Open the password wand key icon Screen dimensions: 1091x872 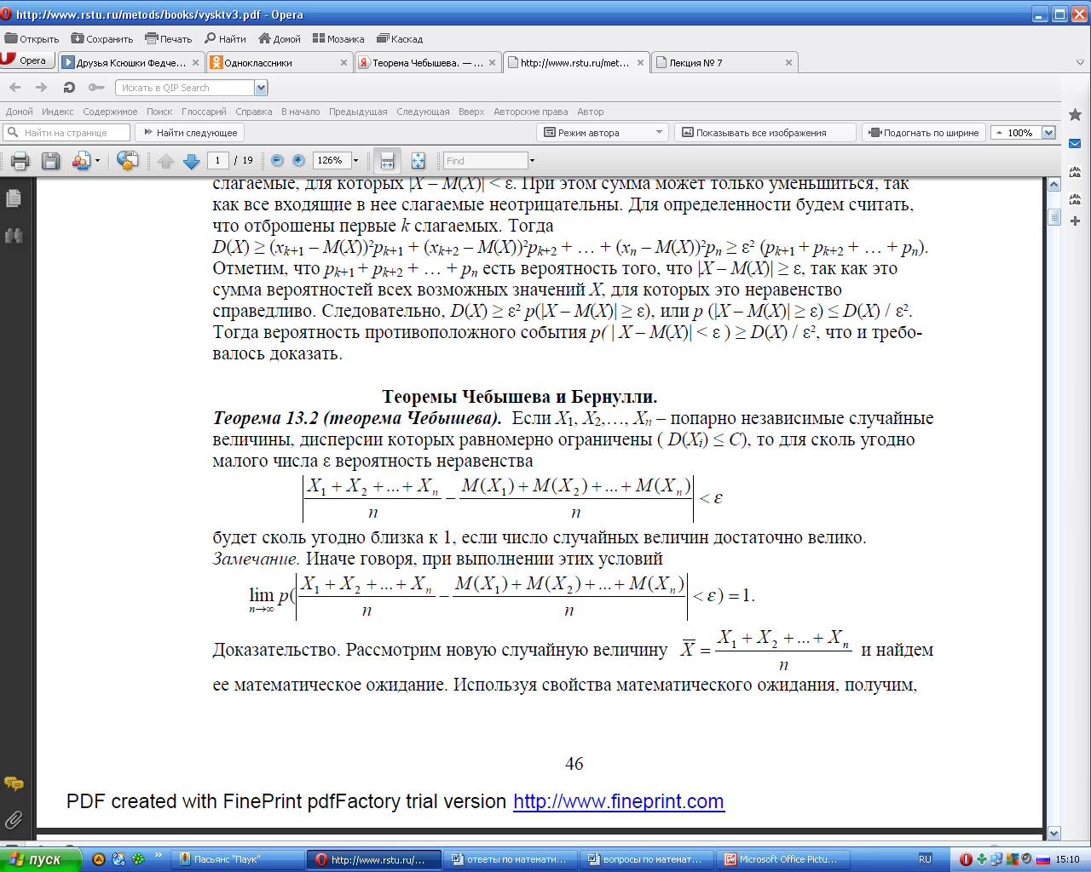[x=96, y=88]
